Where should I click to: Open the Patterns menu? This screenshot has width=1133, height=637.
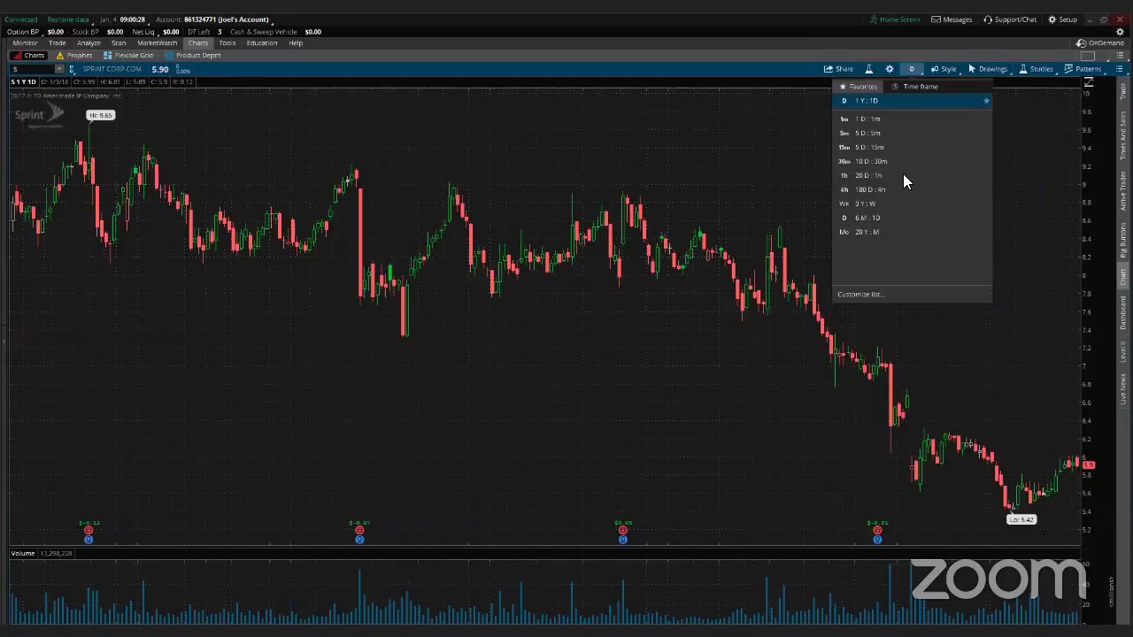tap(1083, 69)
